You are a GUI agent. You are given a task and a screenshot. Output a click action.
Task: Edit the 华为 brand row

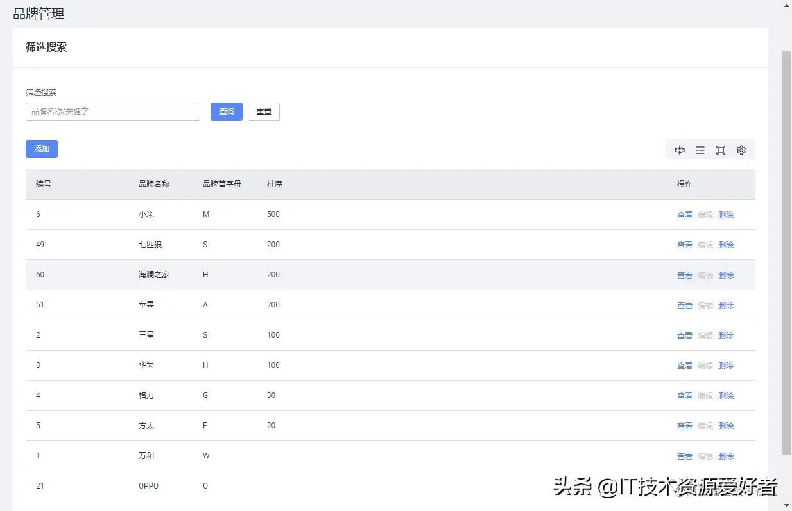tap(705, 366)
